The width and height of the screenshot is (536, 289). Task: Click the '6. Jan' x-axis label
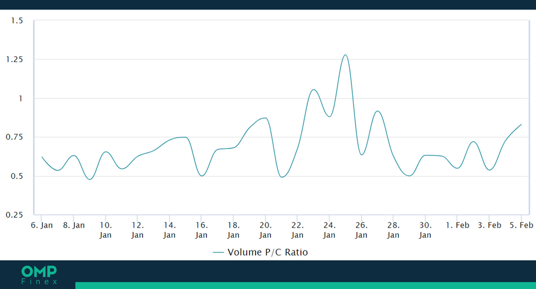pos(41,225)
